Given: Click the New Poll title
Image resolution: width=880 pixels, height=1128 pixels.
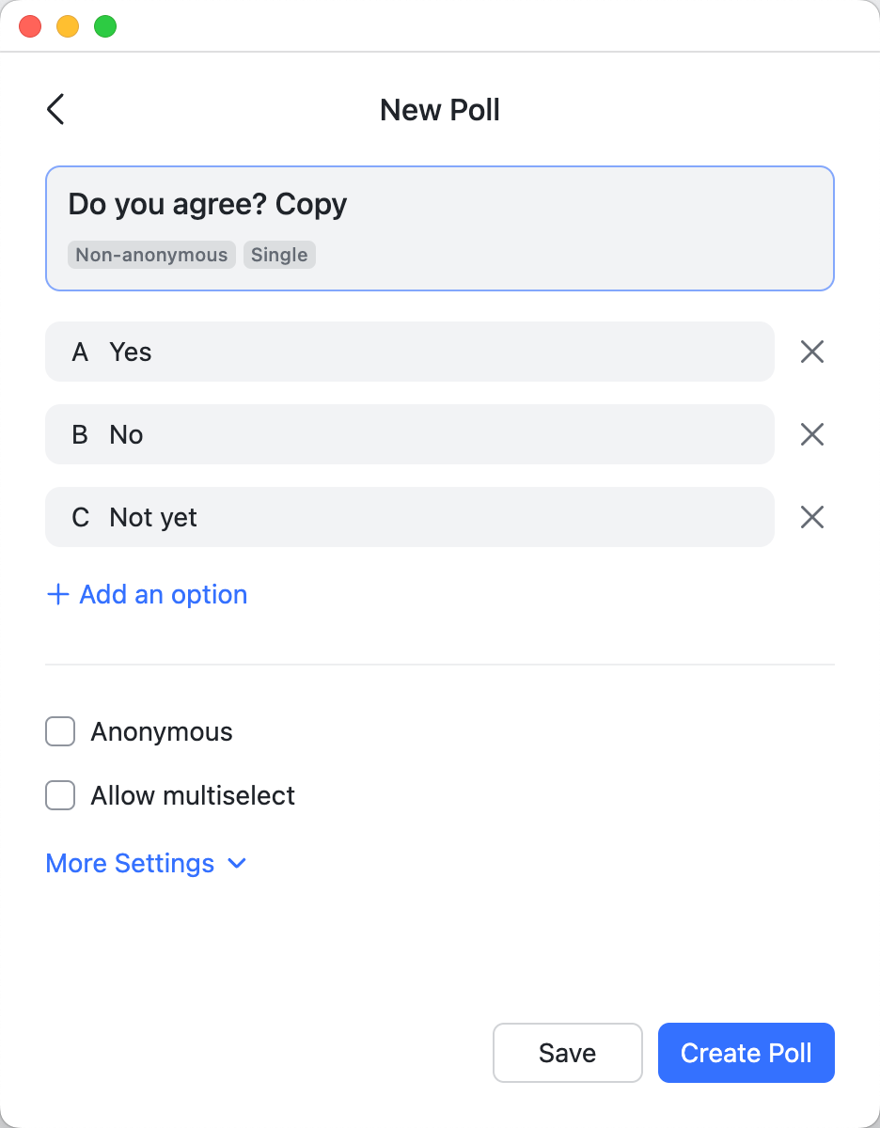Looking at the screenshot, I should coord(439,110).
